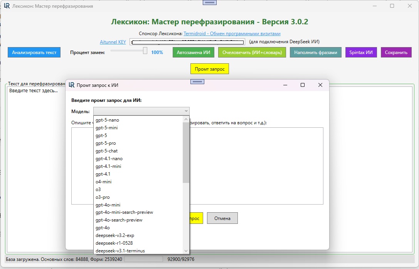The image size is (419, 269).
Task: Click the Лексикон app icon in title bar
Action: (7, 6)
